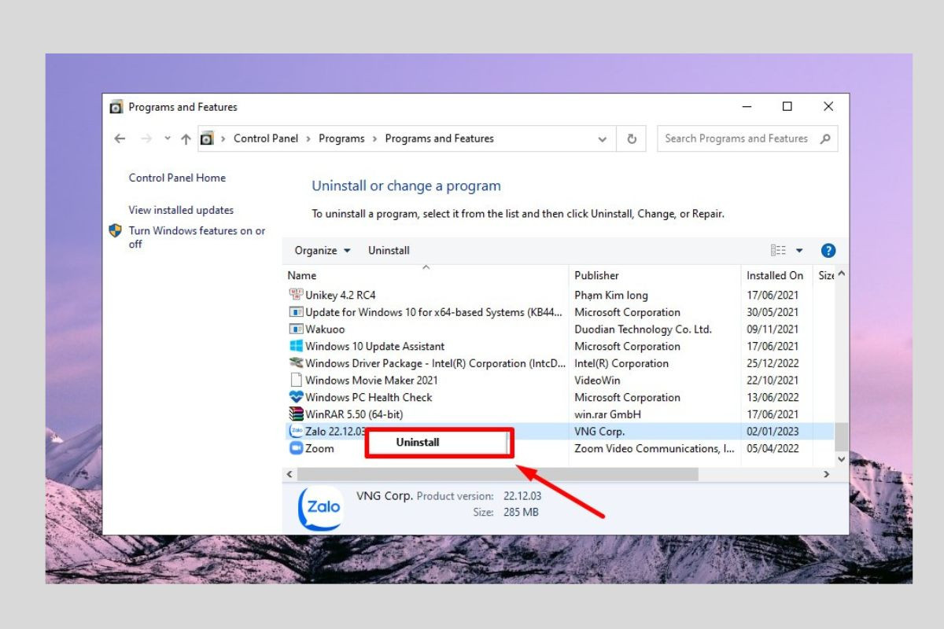The width and height of the screenshot is (944, 629).
Task: Click the Unikey 4.2 RC4 program icon
Action: click(297, 295)
